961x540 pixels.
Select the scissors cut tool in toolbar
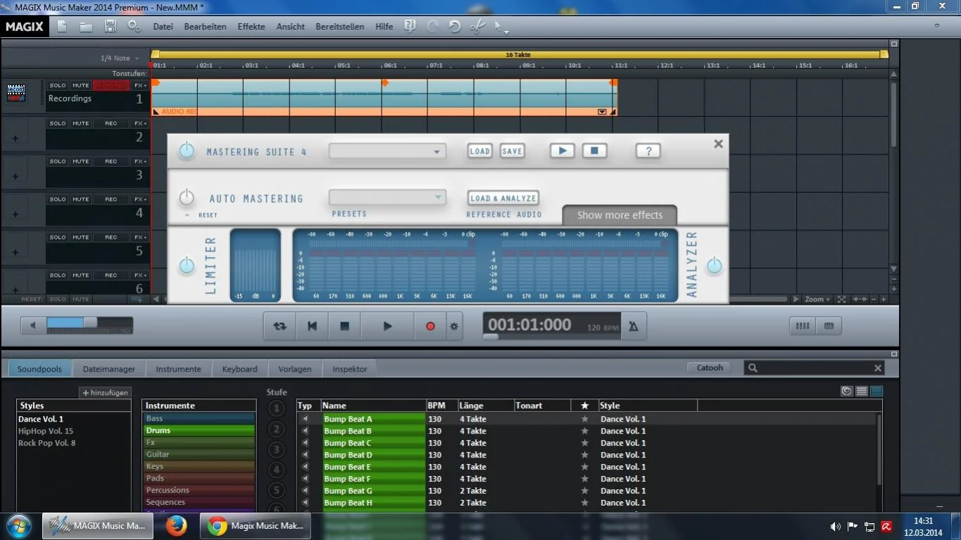point(477,27)
